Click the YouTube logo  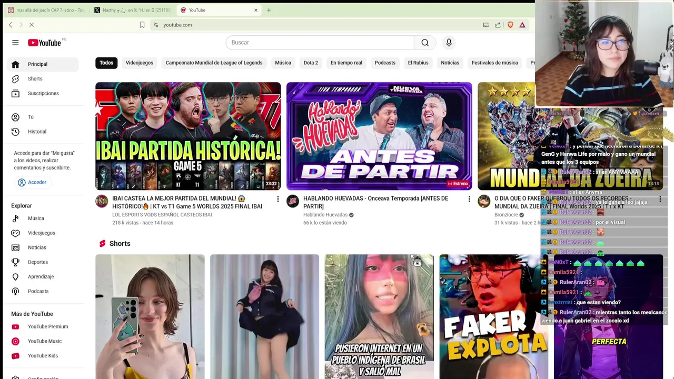pos(44,43)
